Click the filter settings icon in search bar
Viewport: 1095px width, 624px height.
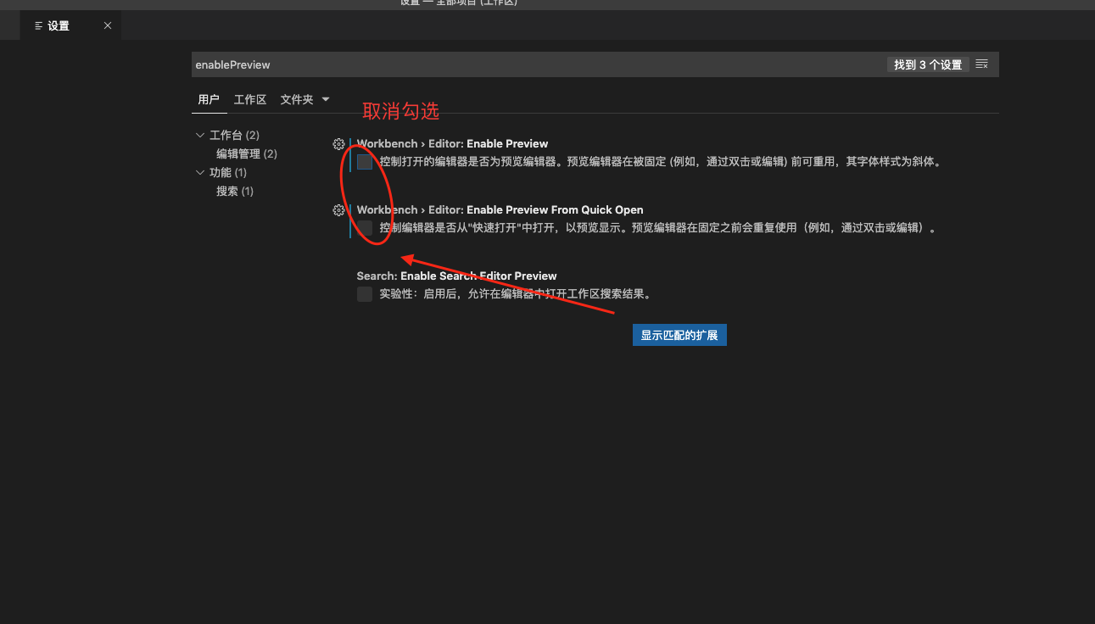tap(982, 64)
